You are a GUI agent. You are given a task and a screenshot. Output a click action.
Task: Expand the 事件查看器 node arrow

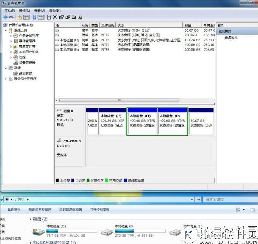click(11, 41)
